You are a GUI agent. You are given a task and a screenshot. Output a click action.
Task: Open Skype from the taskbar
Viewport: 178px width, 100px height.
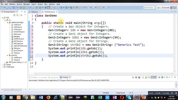(x=129, y=97)
